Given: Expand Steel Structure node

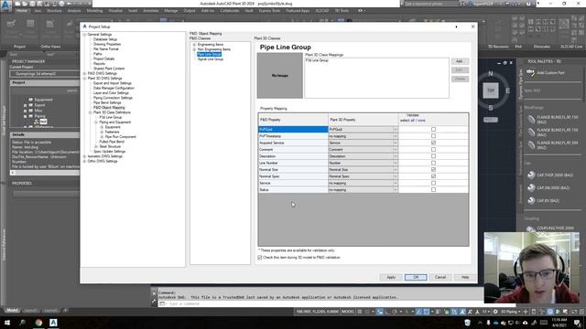Looking at the screenshot, I should [x=96, y=146].
